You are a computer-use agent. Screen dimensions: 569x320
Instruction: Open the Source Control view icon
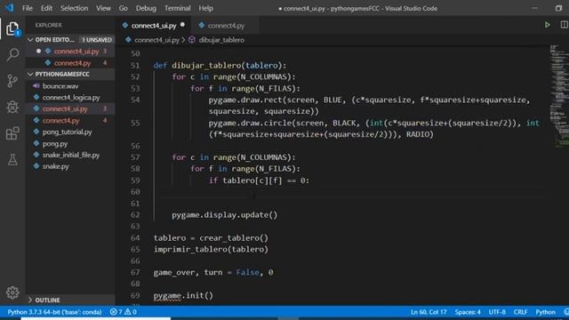click(12, 81)
